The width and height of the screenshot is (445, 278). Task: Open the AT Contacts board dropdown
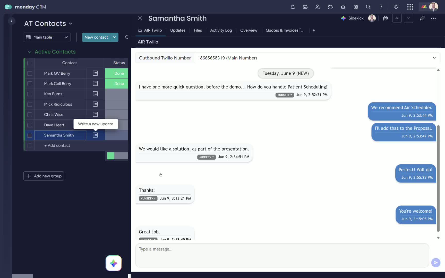(71, 23)
